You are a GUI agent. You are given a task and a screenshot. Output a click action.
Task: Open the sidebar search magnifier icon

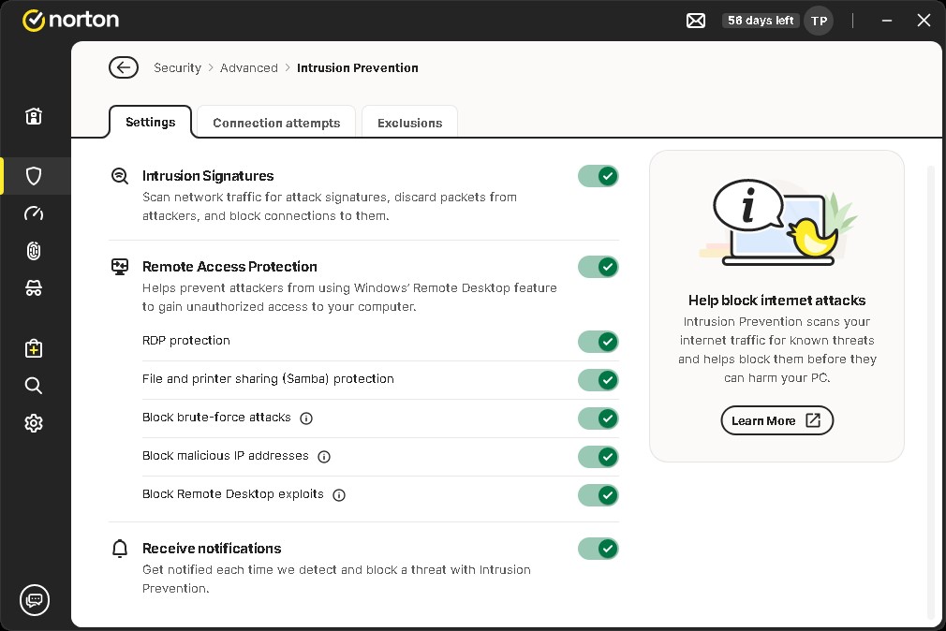tap(34, 386)
